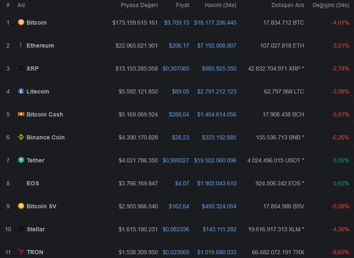Click the Ethereum logo icon
Viewport: 354px width, 258px height.
pyautogui.click(x=21, y=46)
